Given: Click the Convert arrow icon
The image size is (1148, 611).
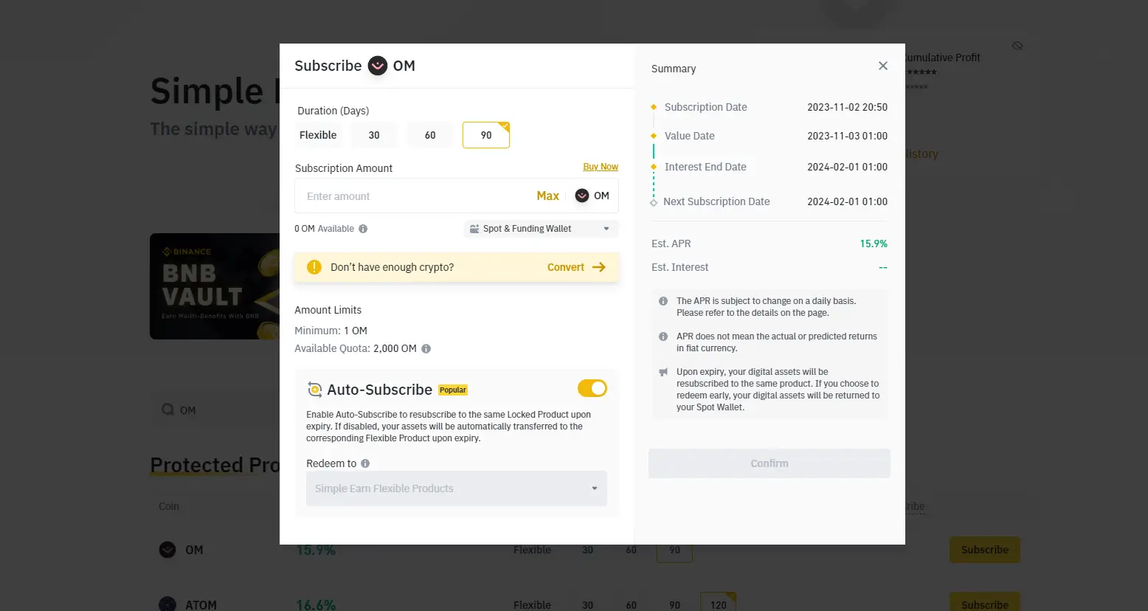Looking at the screenshot, I should coord(599,267).
